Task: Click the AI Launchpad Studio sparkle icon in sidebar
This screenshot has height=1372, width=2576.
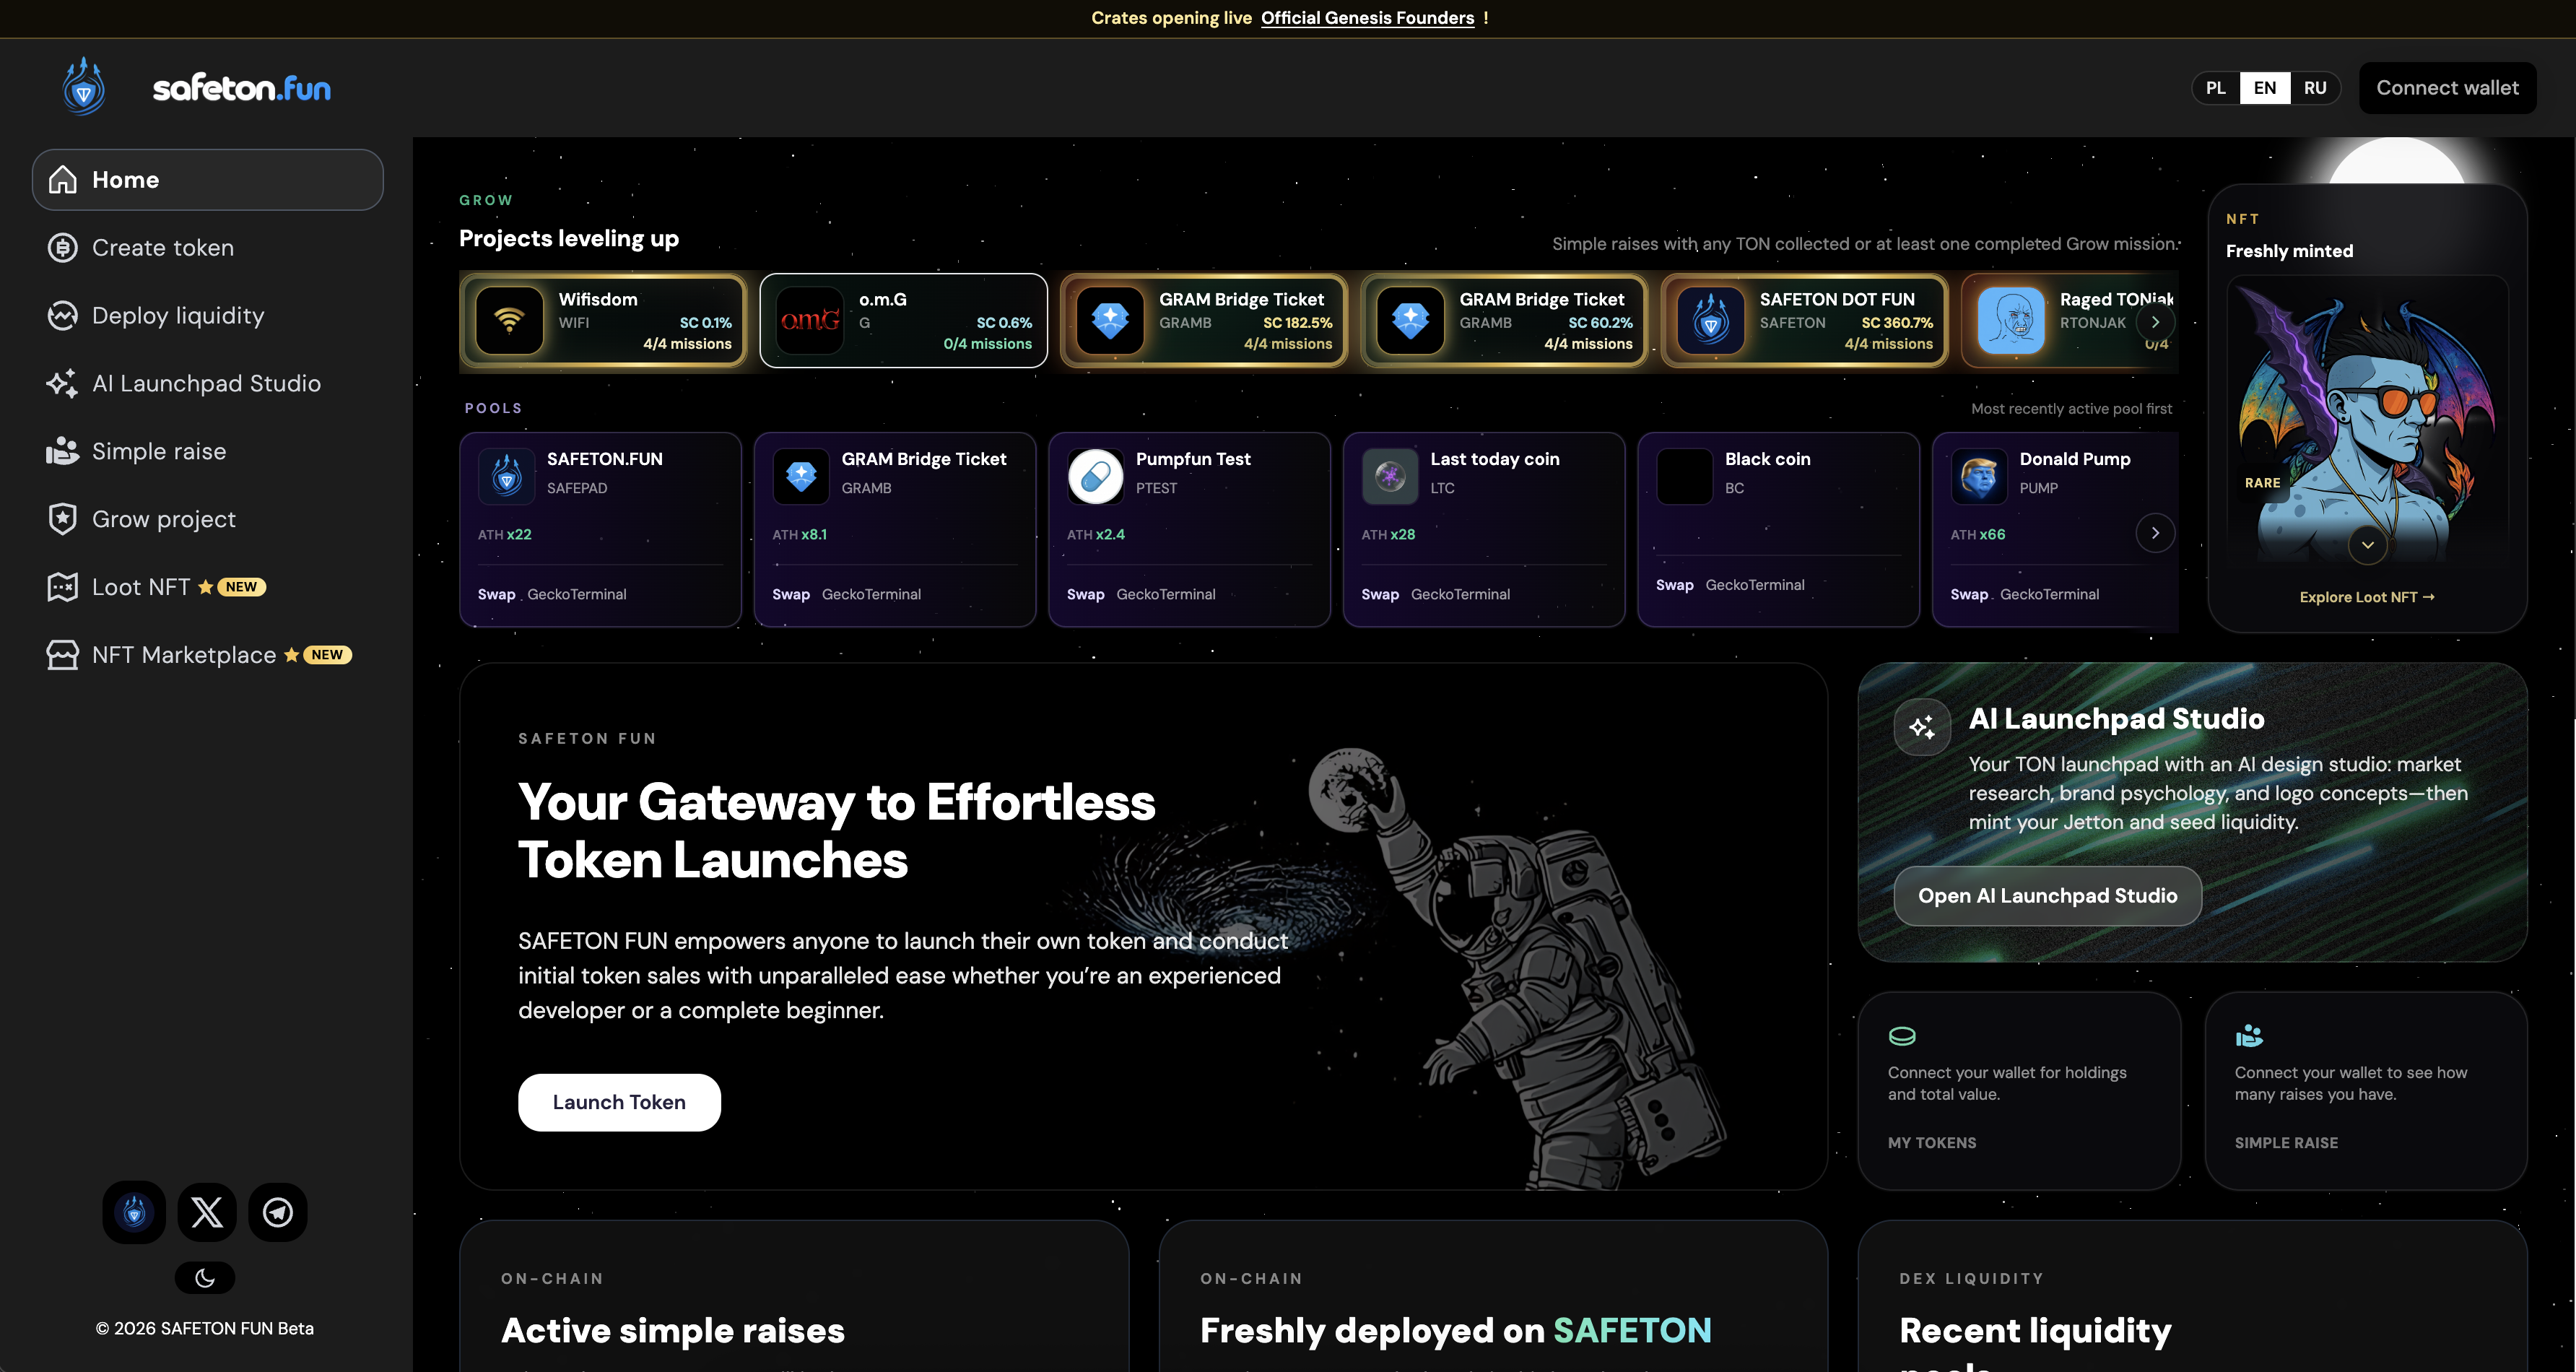Action: pyautogui.click(x=63, y=384)
